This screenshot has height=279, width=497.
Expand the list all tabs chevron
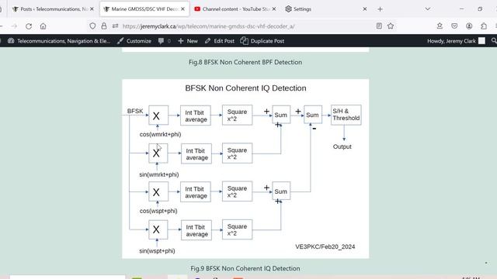point(428,9)
